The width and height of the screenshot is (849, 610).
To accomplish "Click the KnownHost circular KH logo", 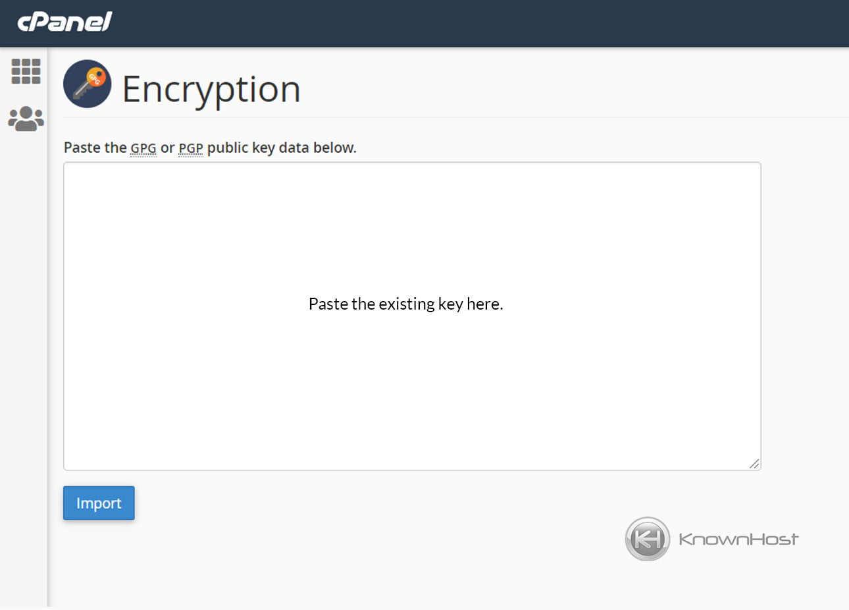I will [x=647, y=539].
